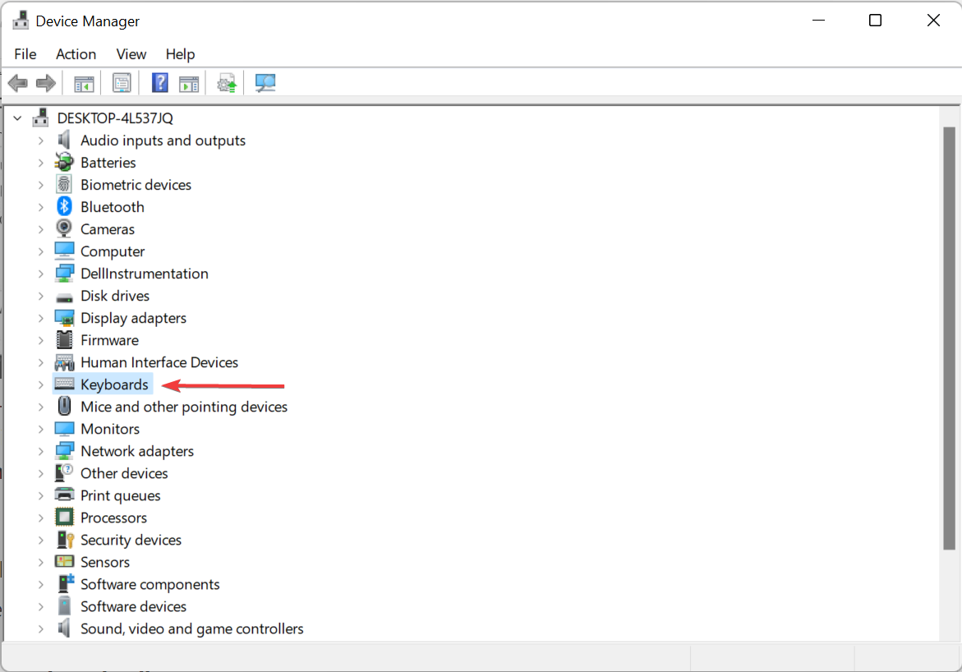
Task: Select the Cameras webcam icon
Action: (64, 228)
